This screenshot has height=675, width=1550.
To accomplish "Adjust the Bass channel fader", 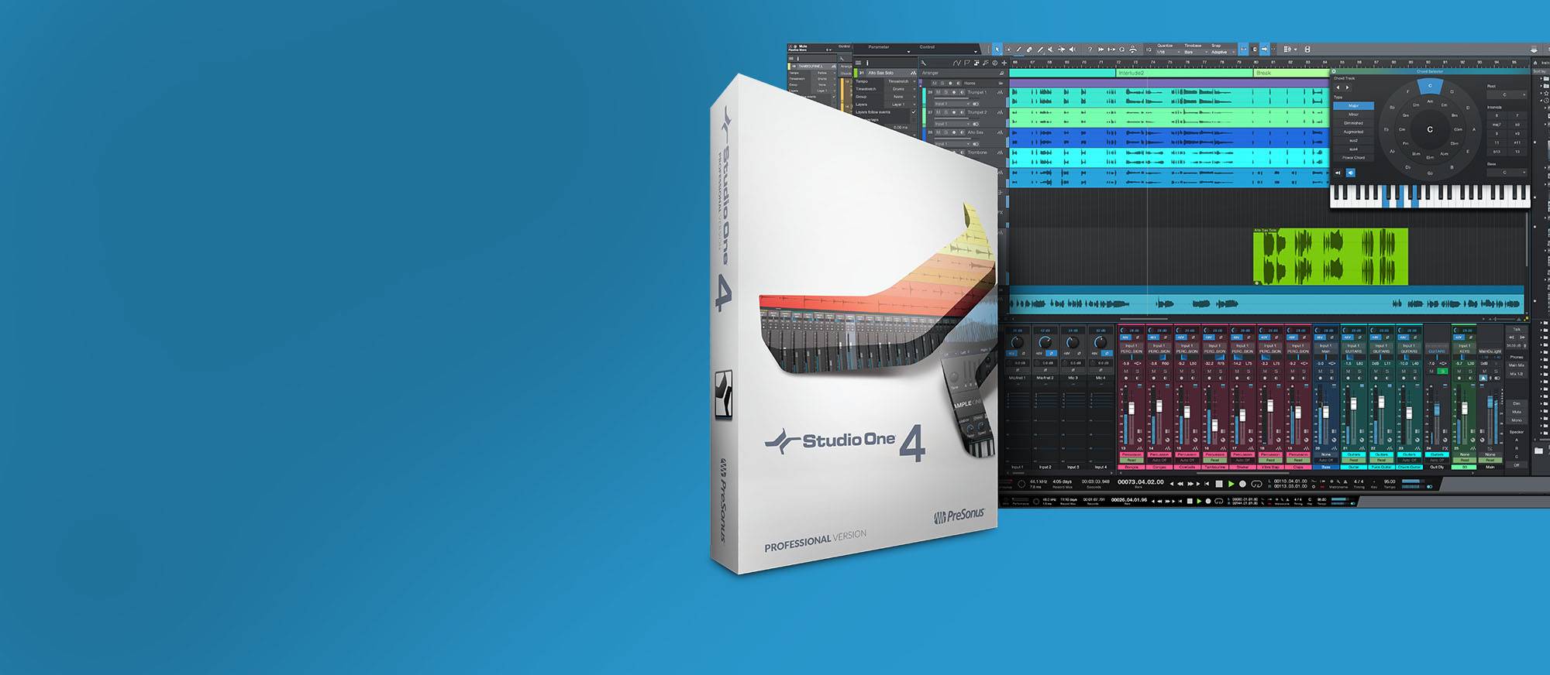I will click(x=1325, y=412).
